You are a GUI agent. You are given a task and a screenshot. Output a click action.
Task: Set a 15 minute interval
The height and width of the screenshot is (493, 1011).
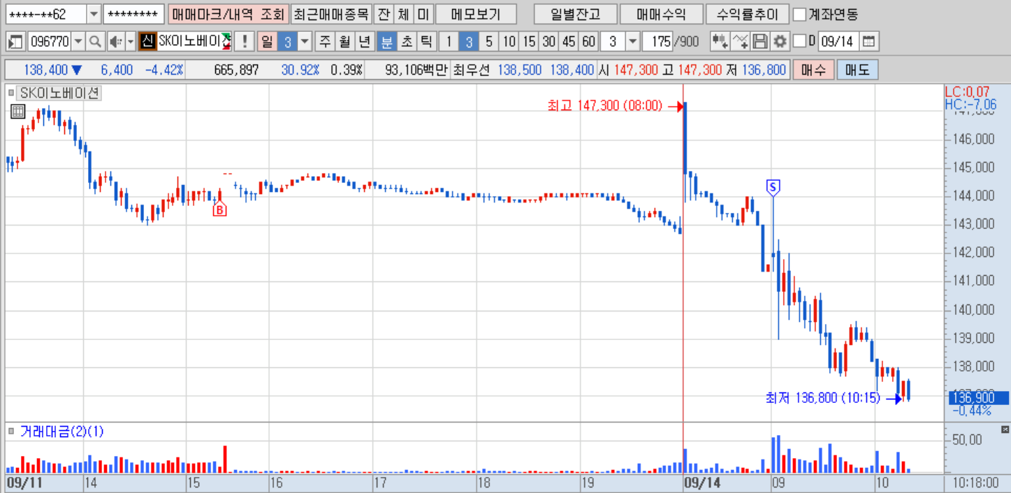tap(529, 42)
